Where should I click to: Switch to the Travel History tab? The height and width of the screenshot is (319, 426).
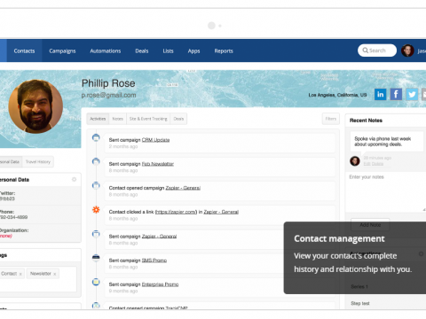38,161
